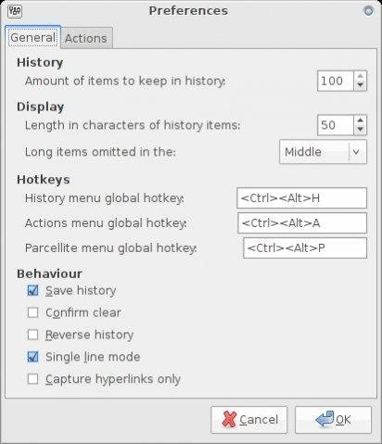Click the 'Amount of items to keep in history' label
The width and height of the screenshot is (382, 444).
click(125, 82)
